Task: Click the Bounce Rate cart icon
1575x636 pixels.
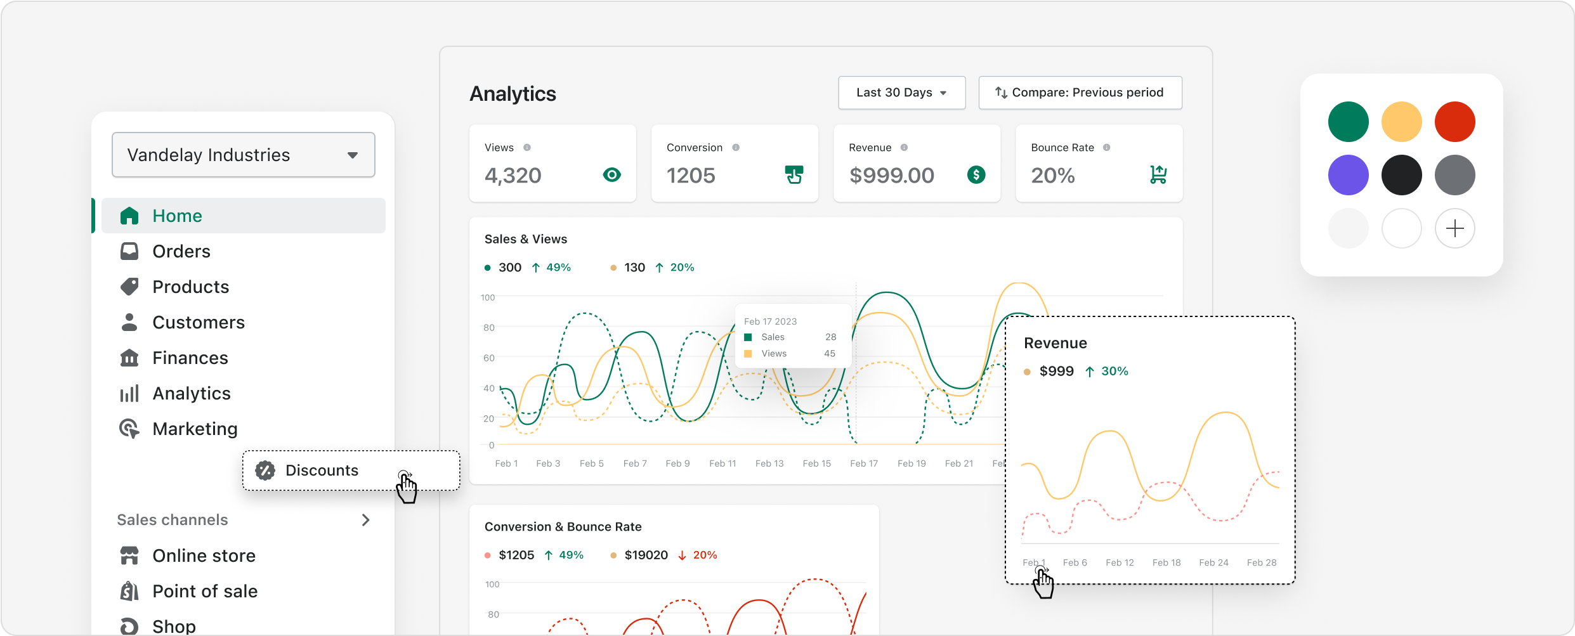Action: click(x=1158, y=174)
